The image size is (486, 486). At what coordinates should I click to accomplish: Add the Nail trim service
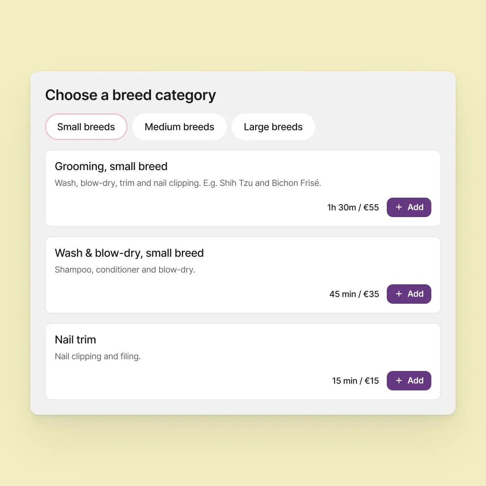click(x=409, y=381)
